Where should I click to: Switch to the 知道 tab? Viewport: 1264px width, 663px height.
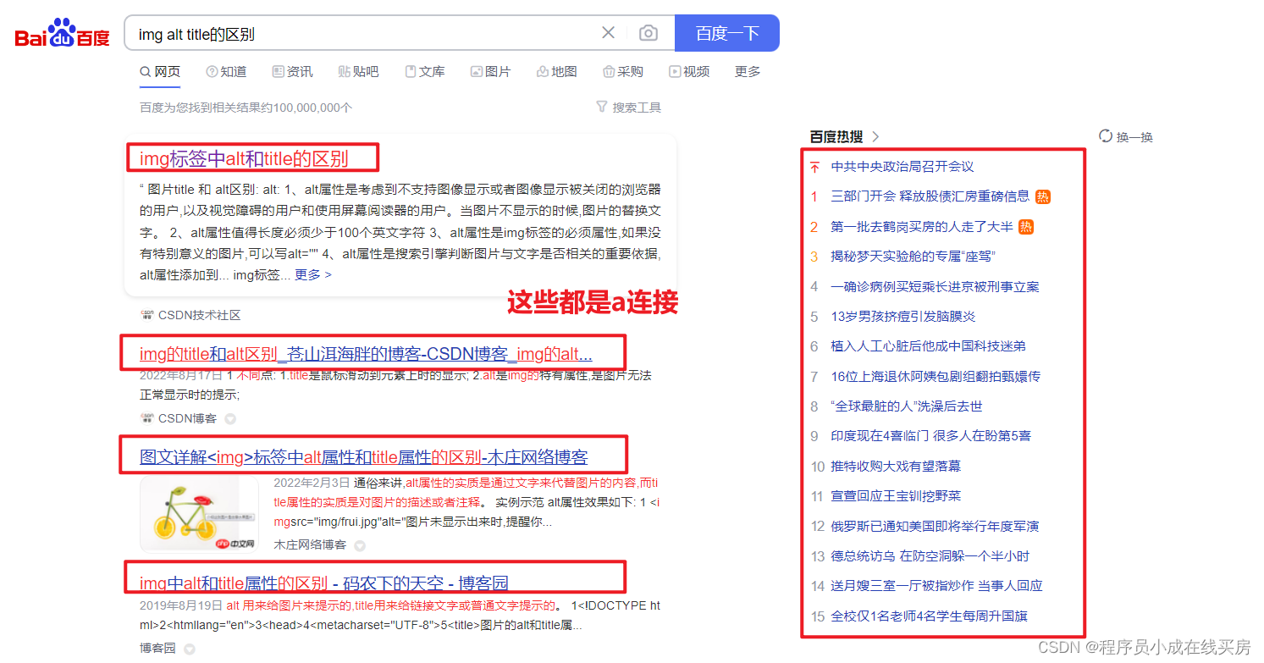click(227, 72)
